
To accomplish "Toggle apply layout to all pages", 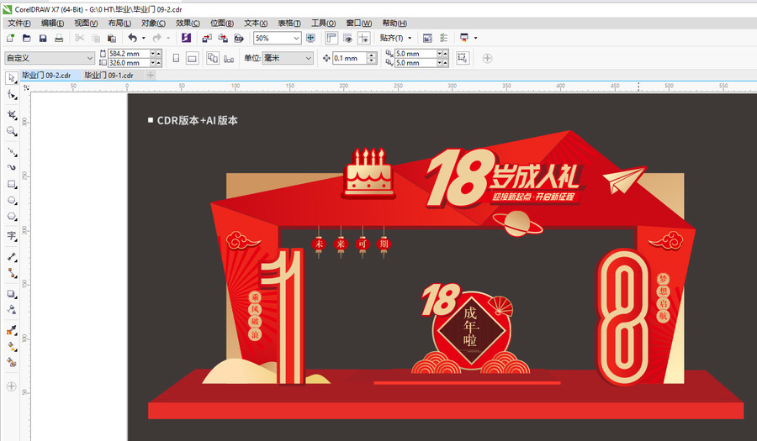I will (x=213, y=58).
